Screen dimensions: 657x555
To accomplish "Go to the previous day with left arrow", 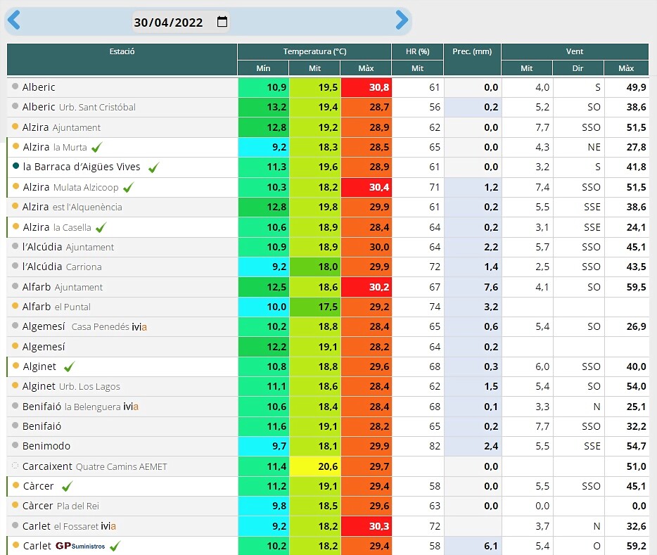I will pos(14,20).
